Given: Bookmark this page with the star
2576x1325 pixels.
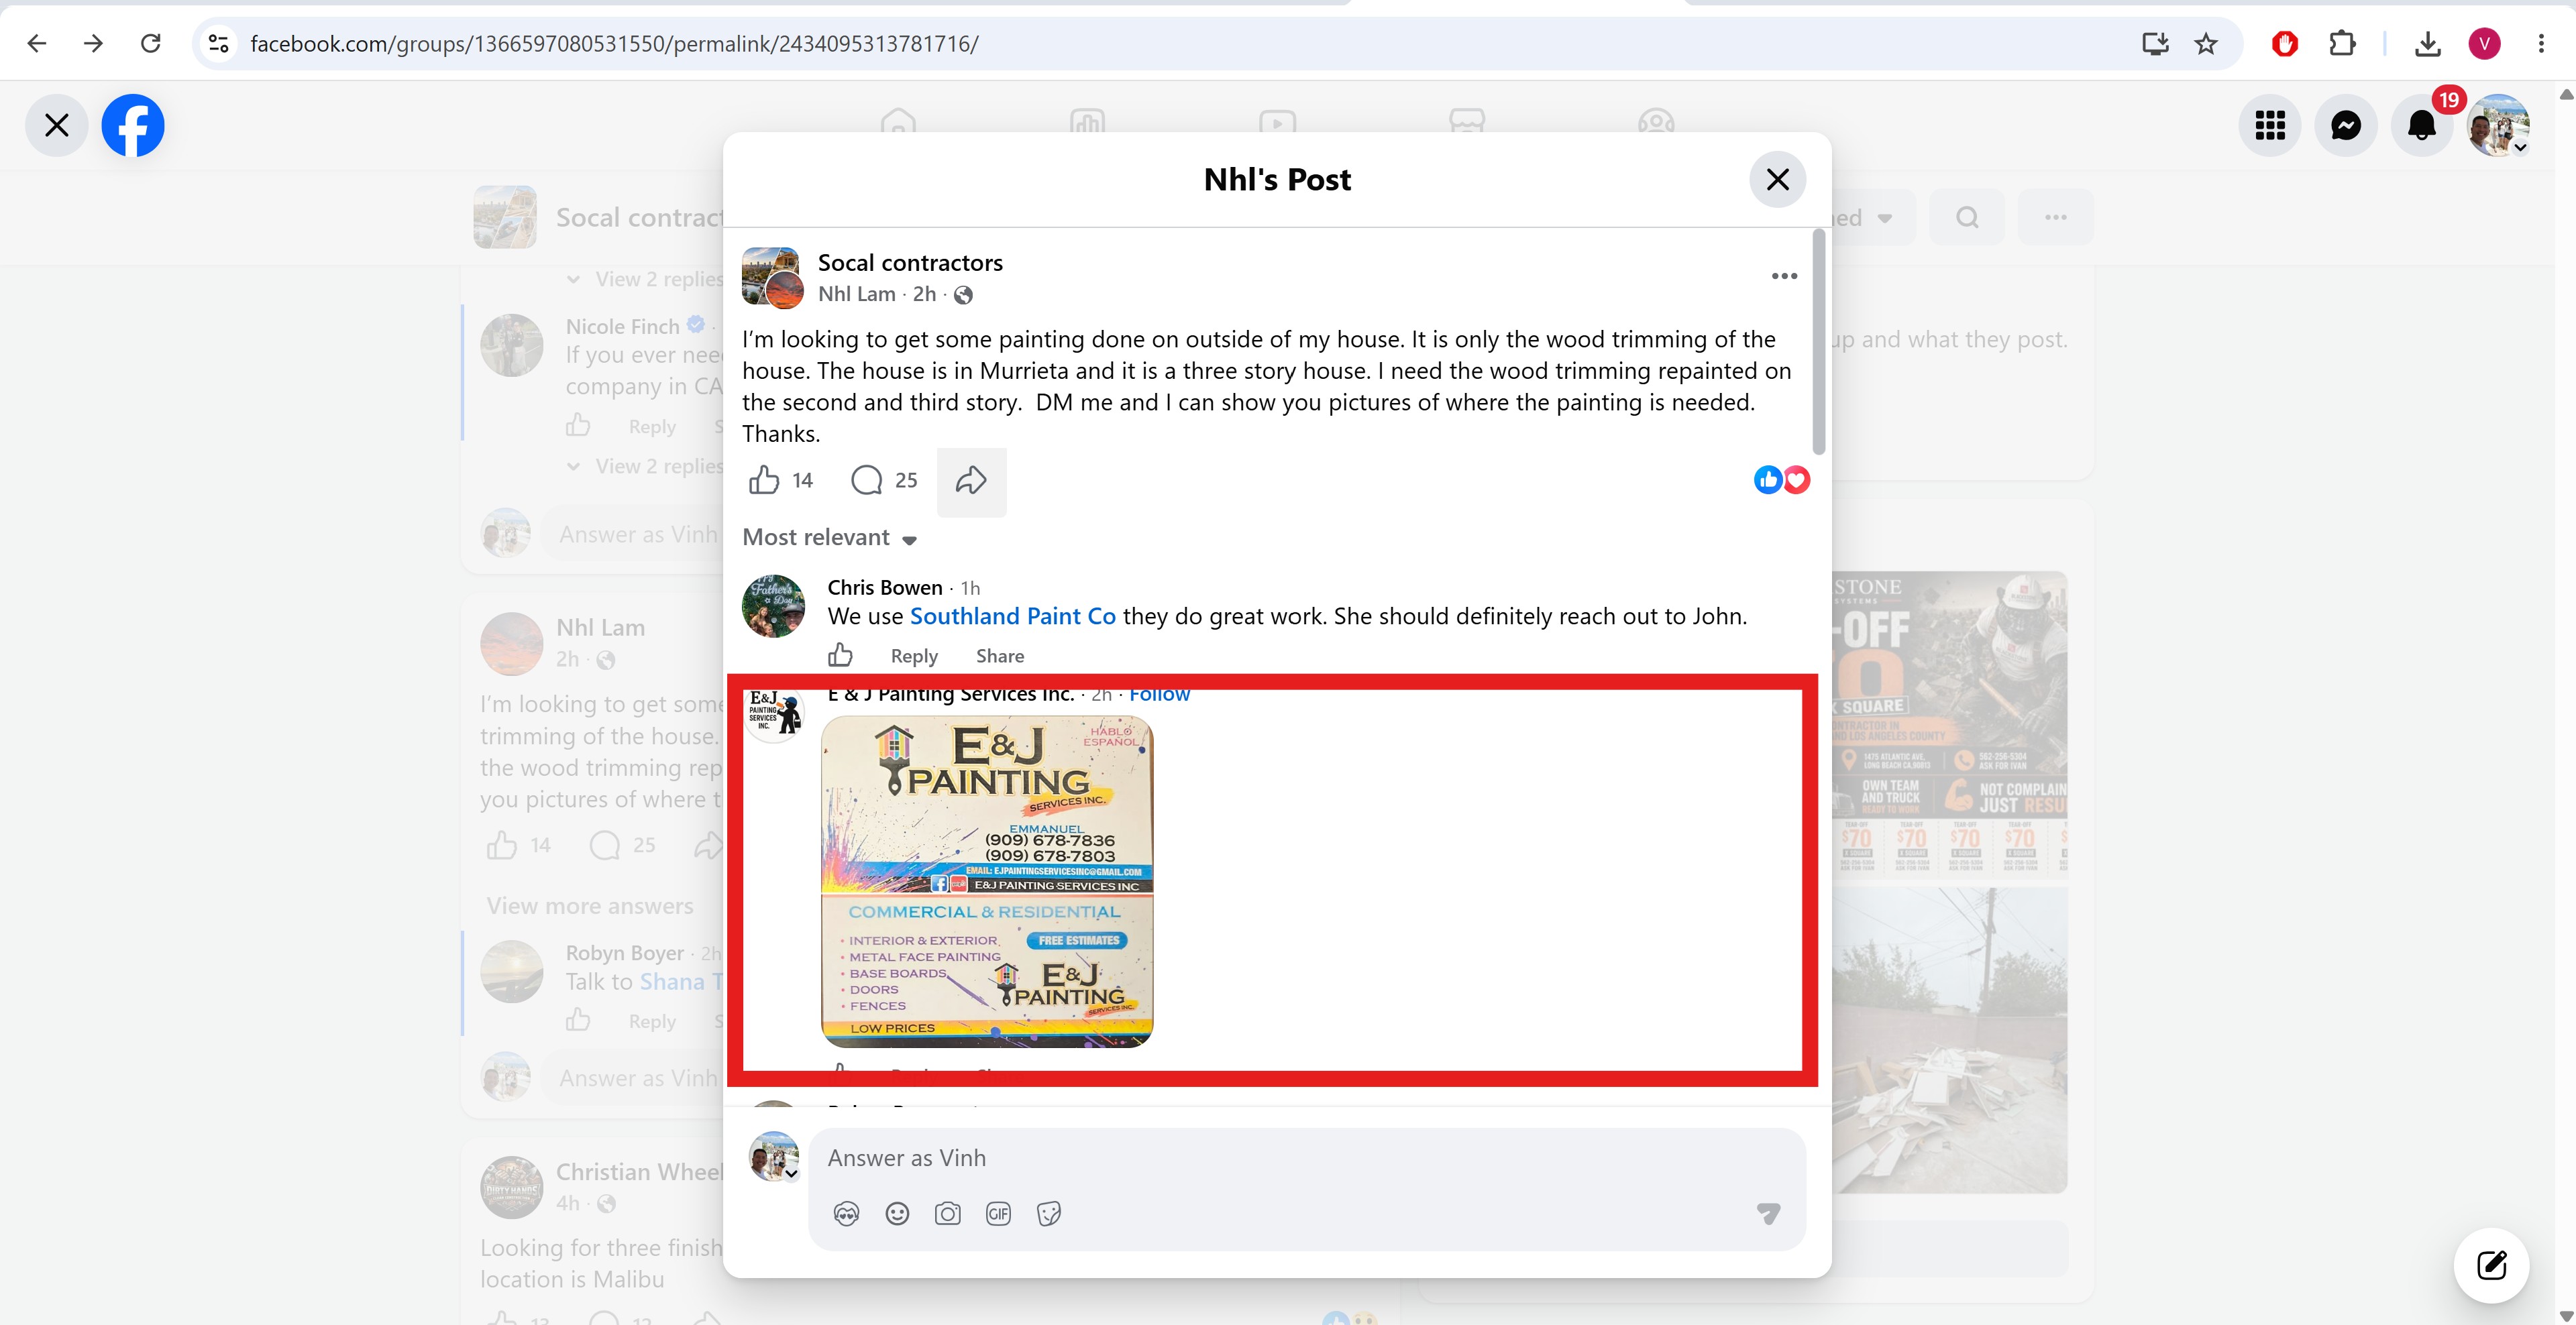Looking at the screenshot, I should point(2206,44).
